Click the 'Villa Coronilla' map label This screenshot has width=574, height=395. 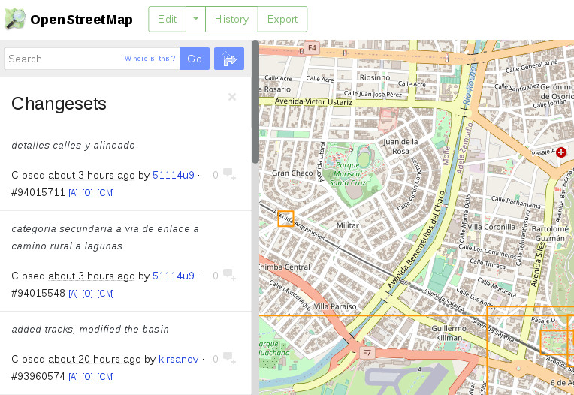491,227
